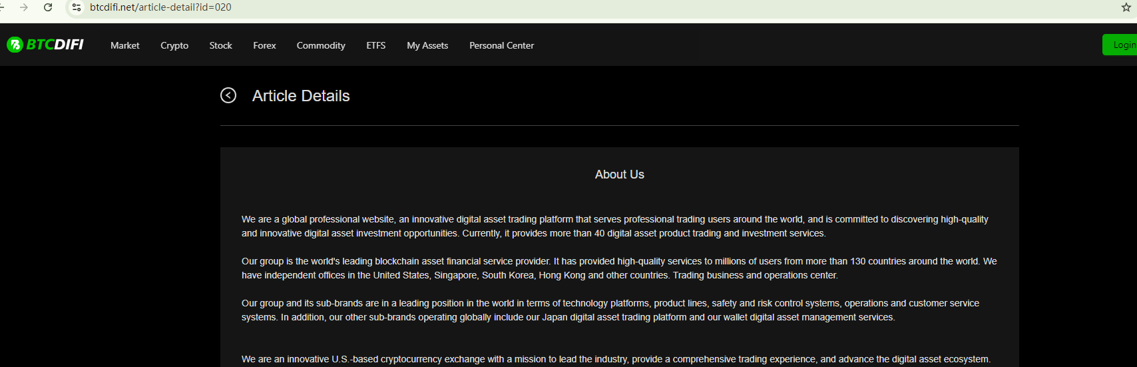Open site information icon in address bar
The width and height of the screenshot is (1137, 367).
[77, 7]
